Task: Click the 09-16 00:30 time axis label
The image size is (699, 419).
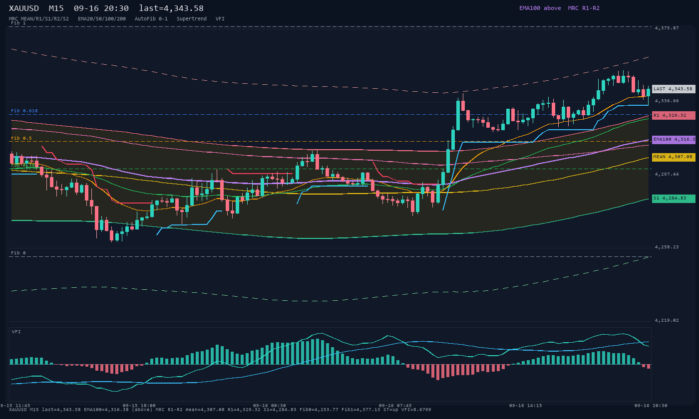Action: [x=270, y=406]
